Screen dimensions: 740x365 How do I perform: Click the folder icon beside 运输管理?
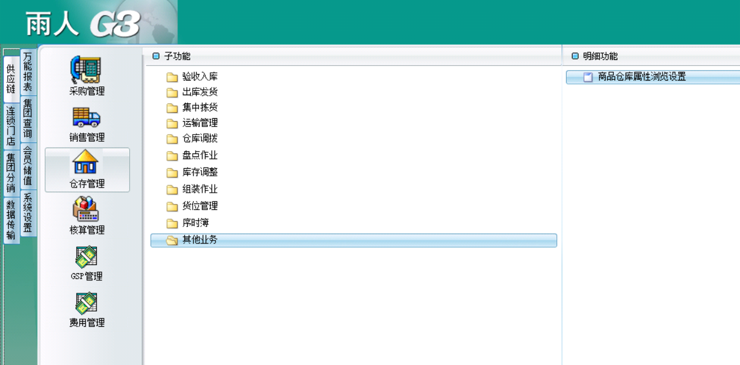pos(172,123)
